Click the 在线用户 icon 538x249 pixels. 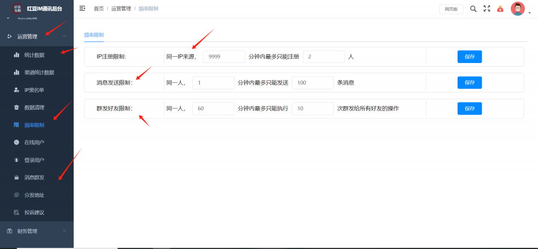(x=16, y=142)
